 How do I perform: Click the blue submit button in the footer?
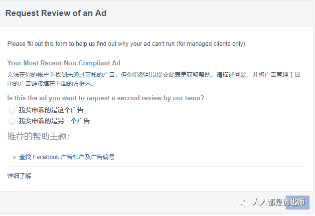298,203
